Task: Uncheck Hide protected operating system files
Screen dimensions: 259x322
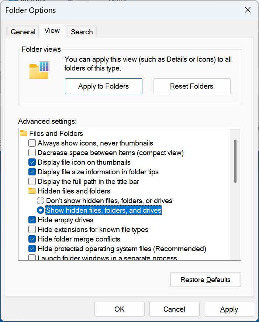Action: (32, 249)
